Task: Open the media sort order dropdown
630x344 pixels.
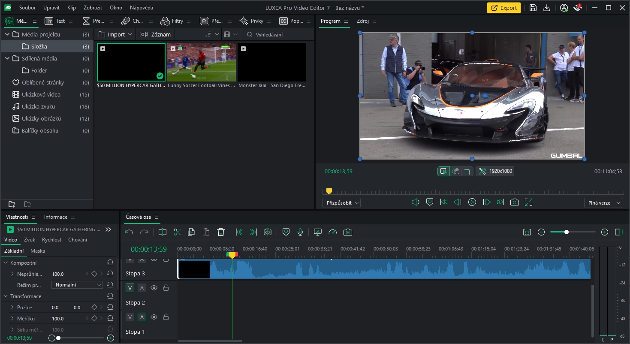Action: coord(212,34)
